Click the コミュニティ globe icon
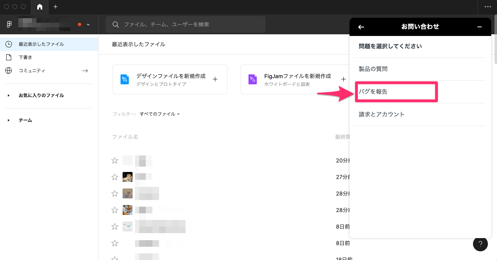This screenshot has height=260, width=497. (8, 70)
